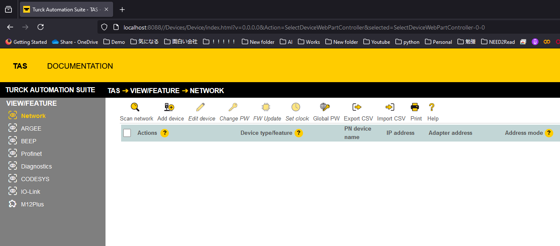Click the Change PW key icon

point(233,107)
